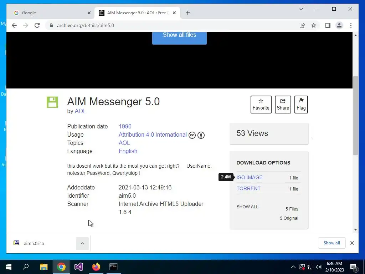Click the vertical page scrollbar thumb
This screenshot has width=365, height=274.
[x=355, y=116]
